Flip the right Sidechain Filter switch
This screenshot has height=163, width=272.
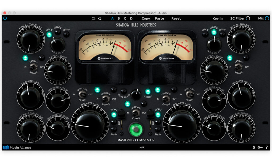point(190,94)
